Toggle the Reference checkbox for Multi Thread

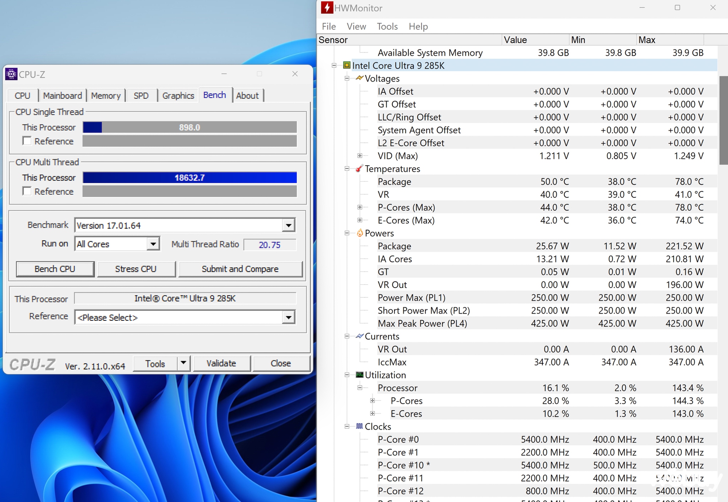pyautogui.click(x=28, y=191)
